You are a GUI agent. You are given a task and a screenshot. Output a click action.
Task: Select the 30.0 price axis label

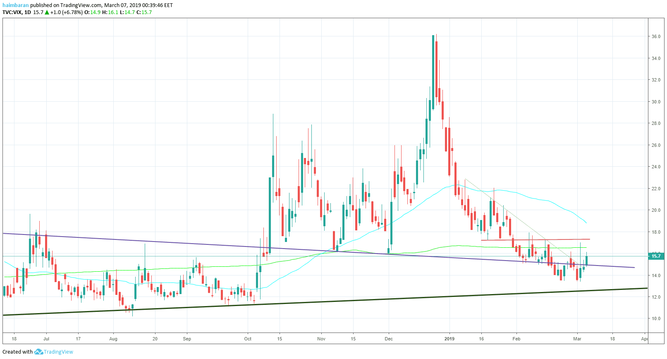click(656, 102)
